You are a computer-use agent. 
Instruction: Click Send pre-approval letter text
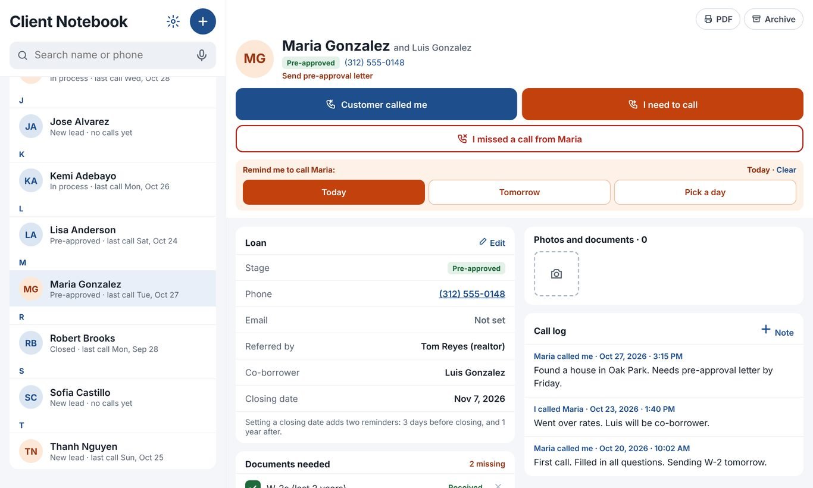click(x=327, y=76)
